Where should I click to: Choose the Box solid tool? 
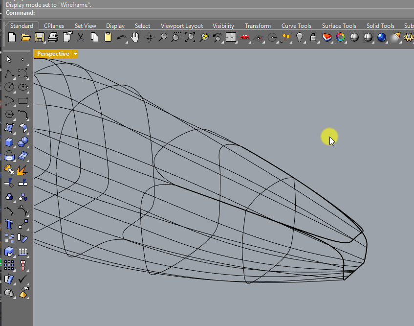(x=9, y=142)
